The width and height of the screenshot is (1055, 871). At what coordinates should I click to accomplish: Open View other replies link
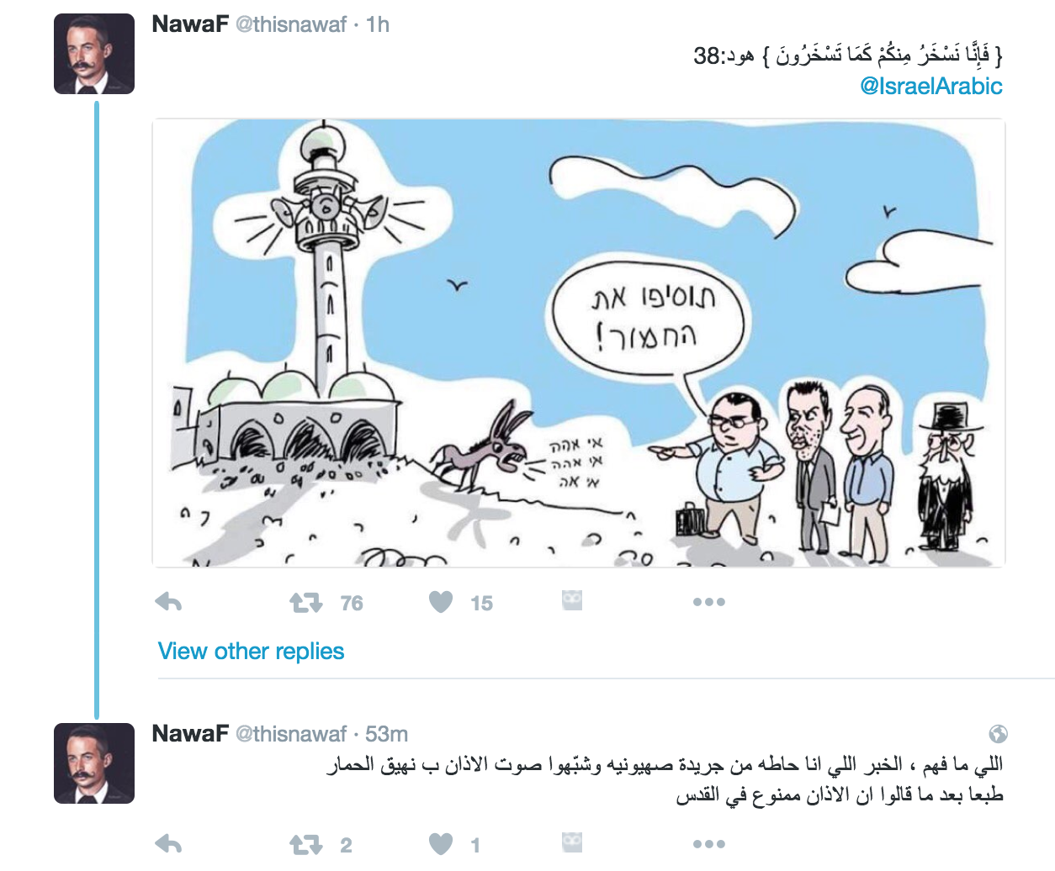(x=251, y=652)
